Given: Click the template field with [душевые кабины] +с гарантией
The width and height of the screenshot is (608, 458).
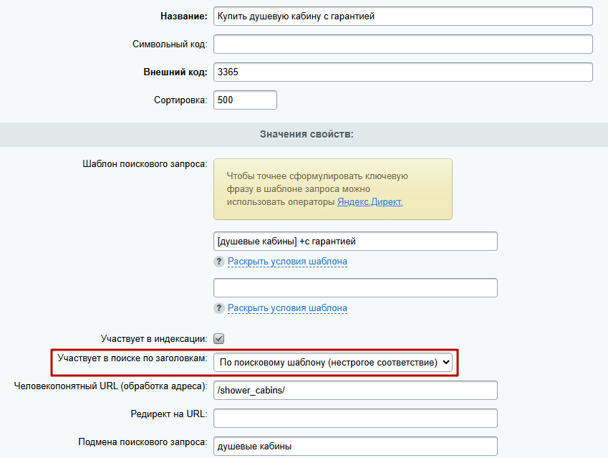Looking at the screenshot, I should coord(355,242).
